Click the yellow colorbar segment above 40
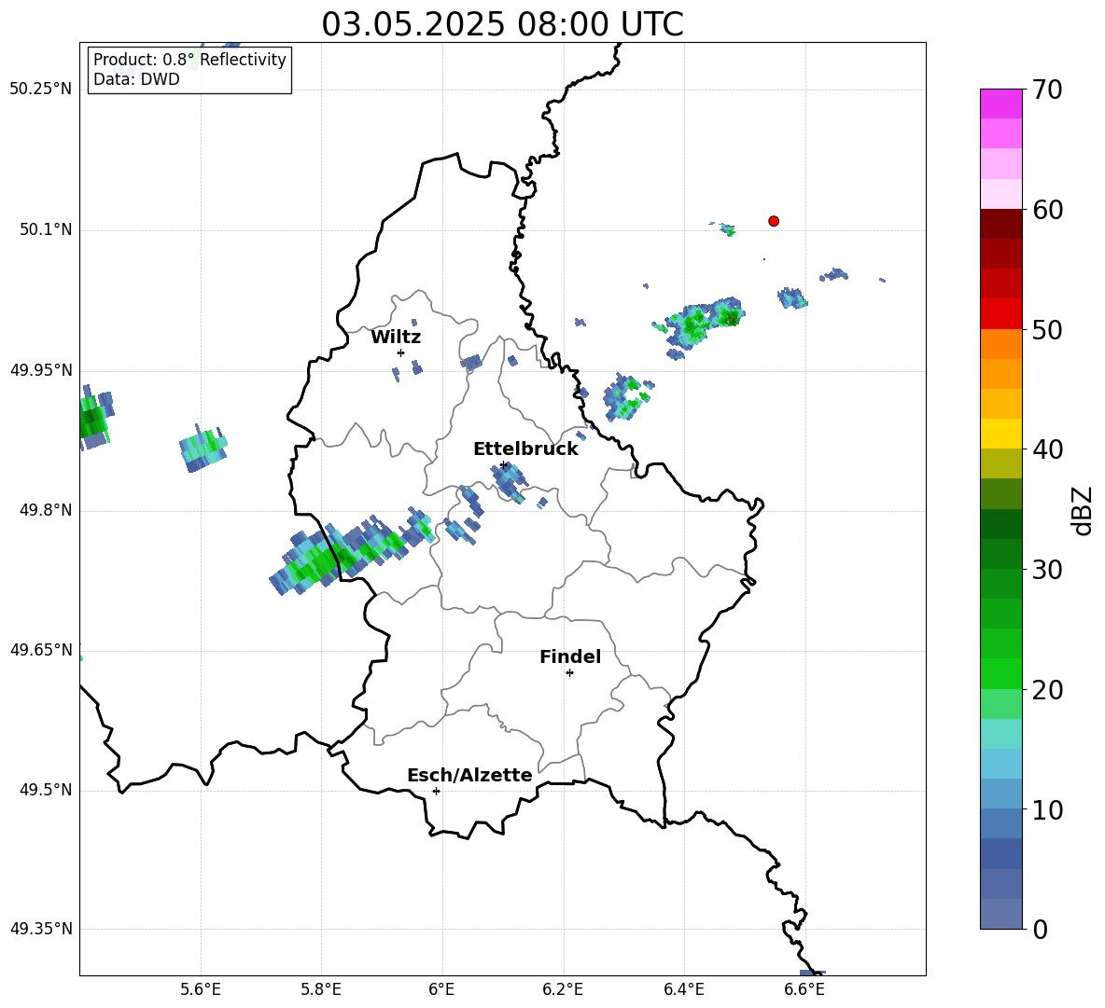 pos(1000,434)
